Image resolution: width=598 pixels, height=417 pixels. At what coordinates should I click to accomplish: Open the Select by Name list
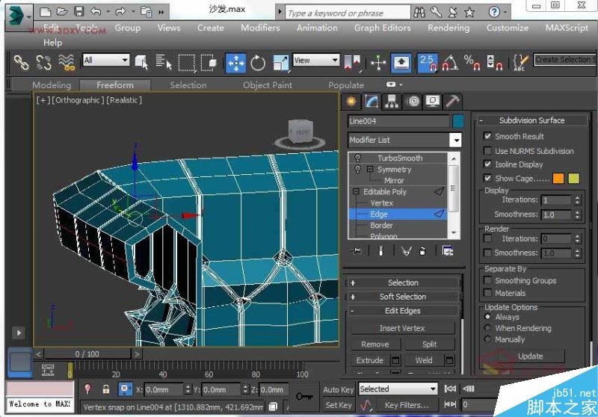(x=164, y=63)
